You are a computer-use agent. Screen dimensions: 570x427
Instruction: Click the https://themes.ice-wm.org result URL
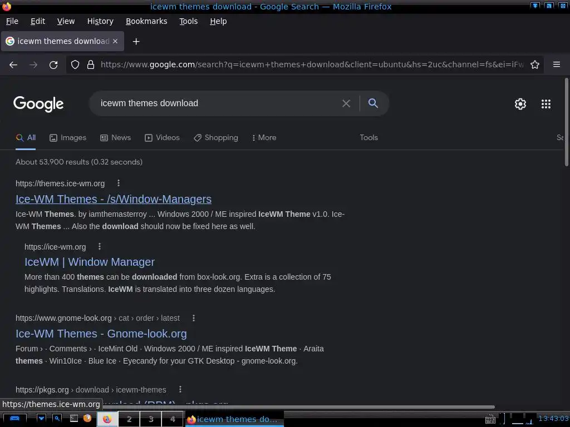60,183
